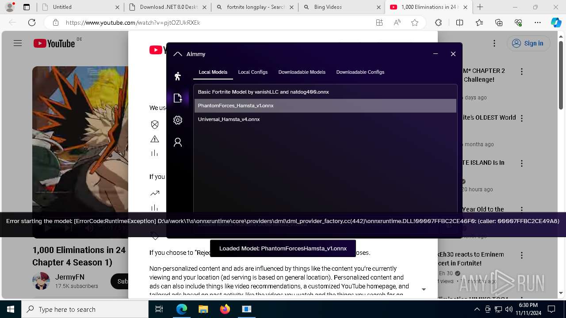The height and width of the screenshot is (318, 566).
Task: Switch to the Local Configs tab
Action: click(253, 72)
